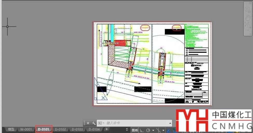This screenshot has width=253, height=133.
Task: Select the Zoom extents tool in the navigation bar
Action: click(248, 25)
